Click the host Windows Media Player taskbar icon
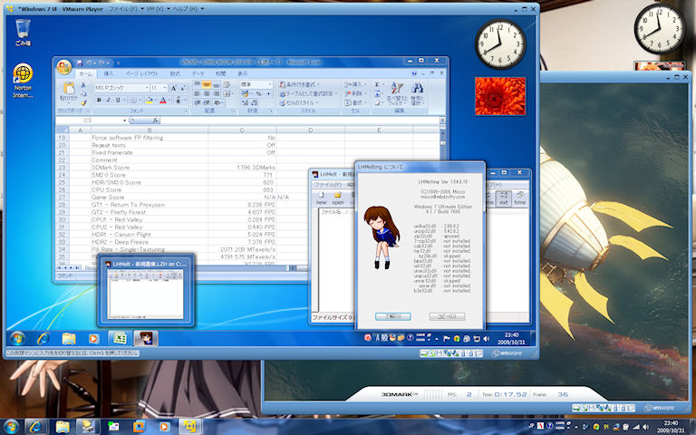Viewport: 696px width, 435px height. [164, 427]
